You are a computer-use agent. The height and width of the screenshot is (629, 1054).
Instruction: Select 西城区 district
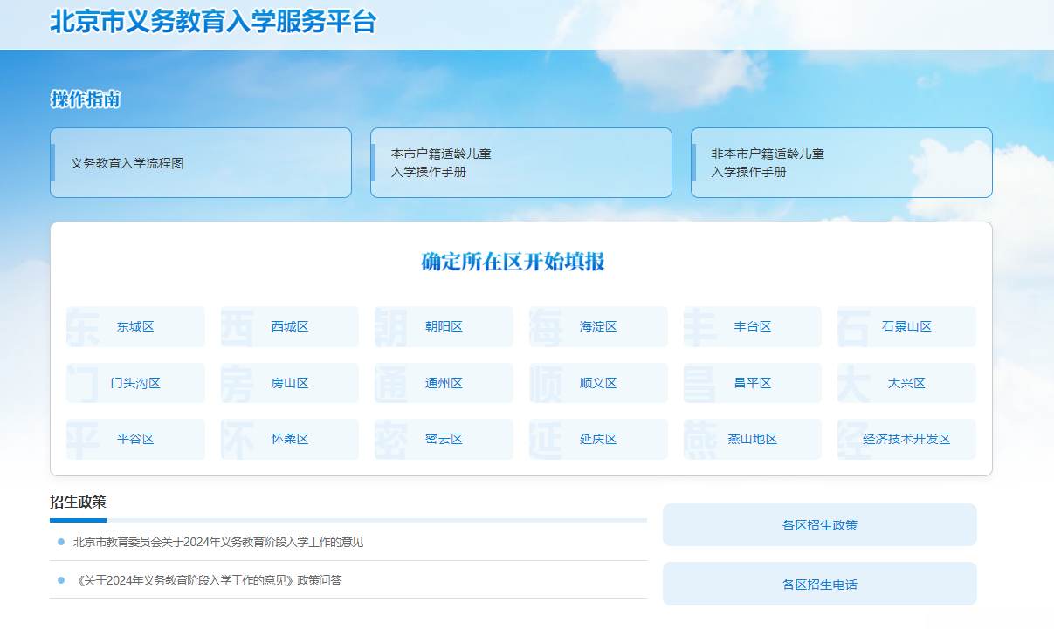(x=290, y=326)
